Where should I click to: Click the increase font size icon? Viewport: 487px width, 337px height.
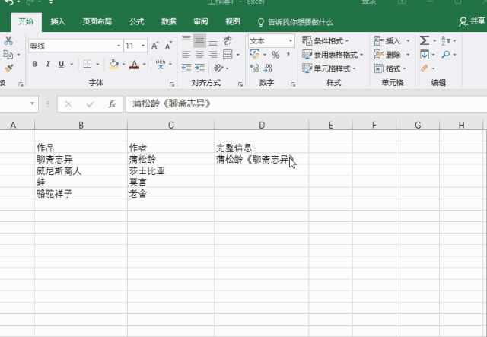tap(156, 46)
